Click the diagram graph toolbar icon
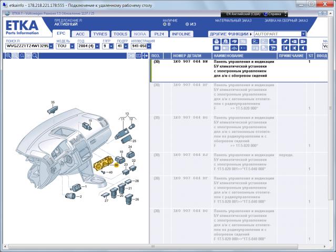The width and height of the screenshot is (336, 252). pyautogui.click(x=234, y=48)
